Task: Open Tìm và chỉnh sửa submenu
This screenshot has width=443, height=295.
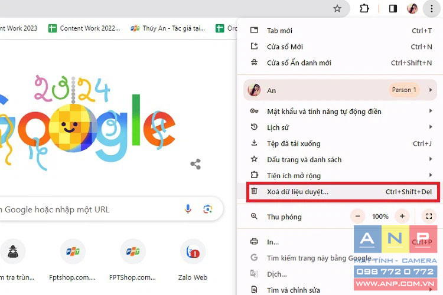Action: [x=341, y=289]
